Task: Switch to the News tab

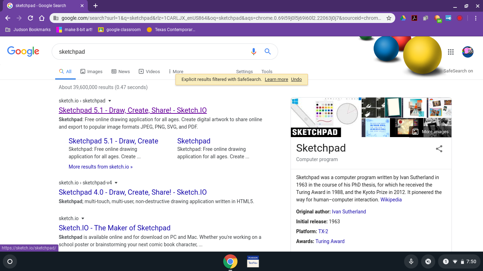Action: click(121, 71)
